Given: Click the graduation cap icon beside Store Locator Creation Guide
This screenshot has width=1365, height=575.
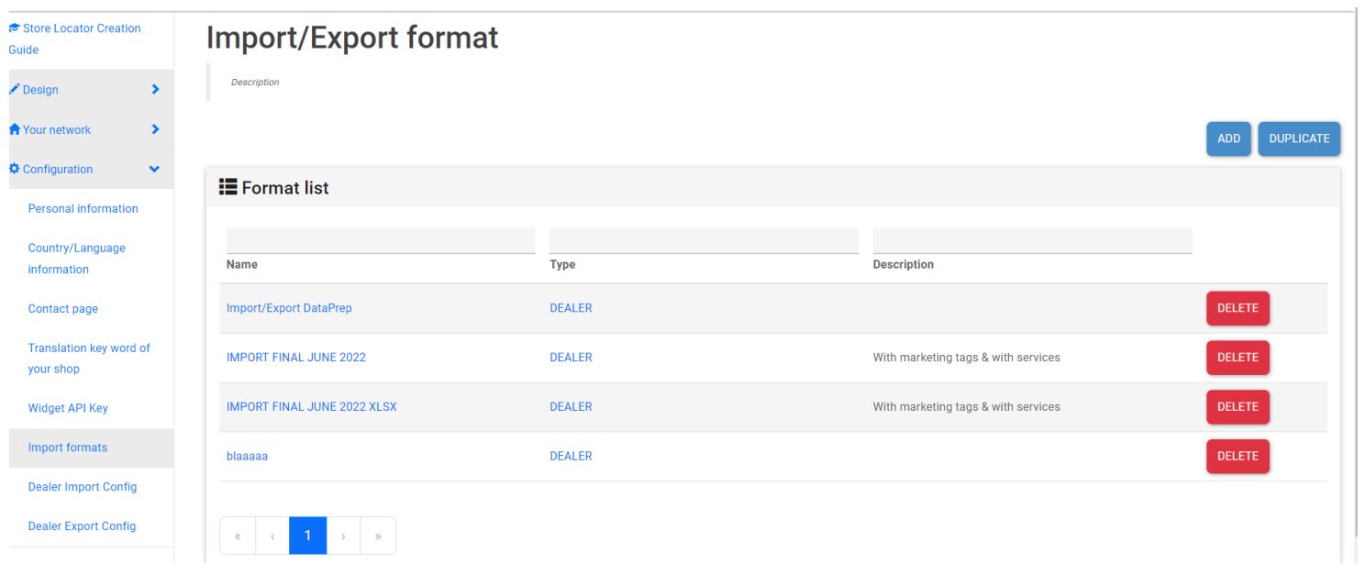Looking at the screenshot, I should pos(15,28).
